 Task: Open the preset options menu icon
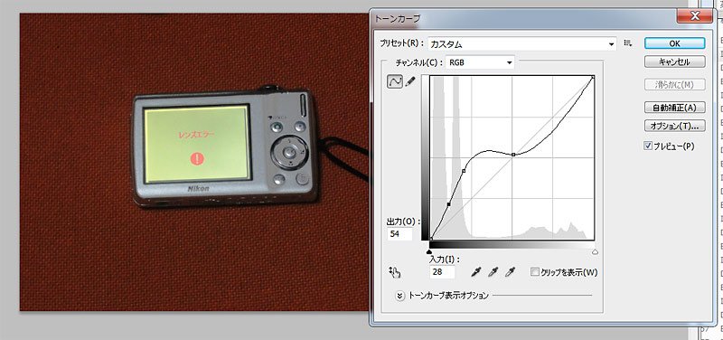point(627,42)
